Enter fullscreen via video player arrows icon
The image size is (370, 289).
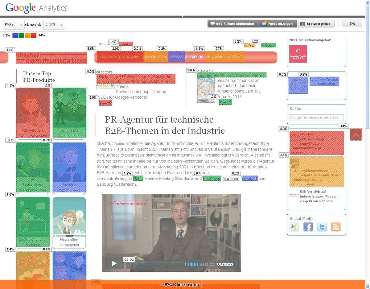pyautogui.click(x=212, y=264)
